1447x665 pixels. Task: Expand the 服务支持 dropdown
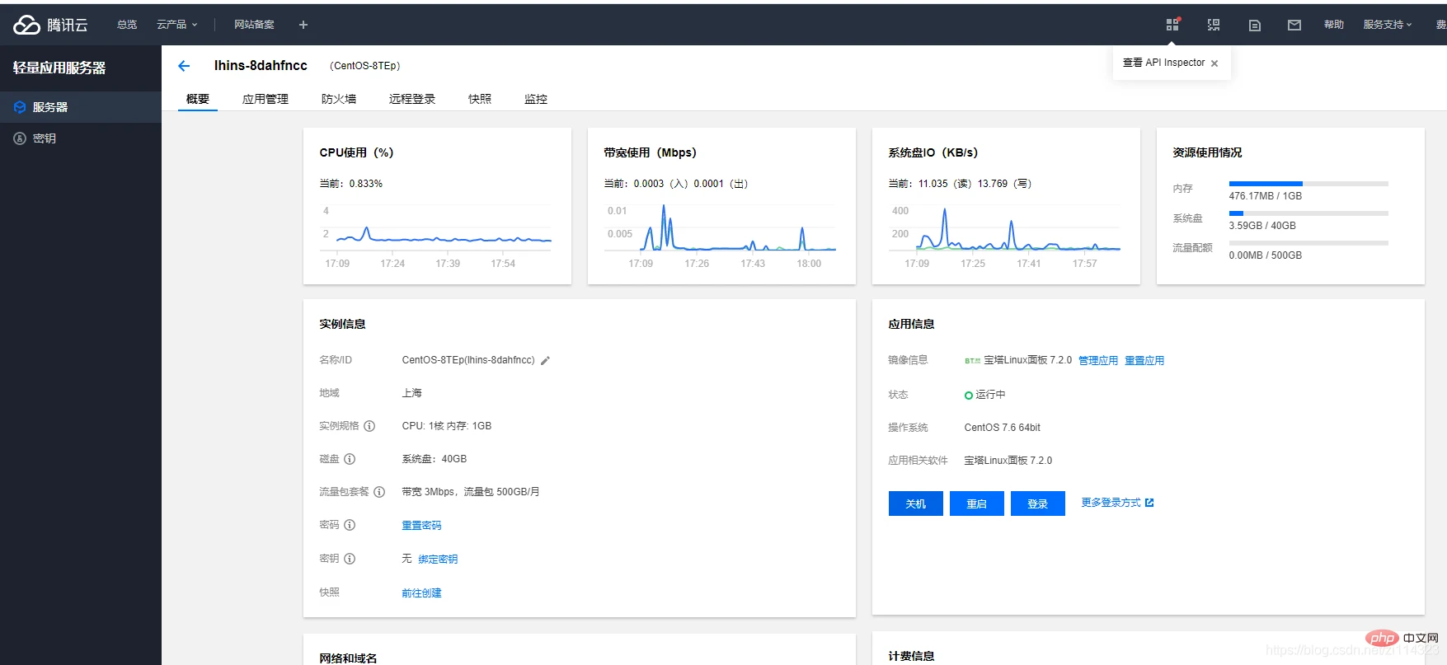pos(1388,25)
